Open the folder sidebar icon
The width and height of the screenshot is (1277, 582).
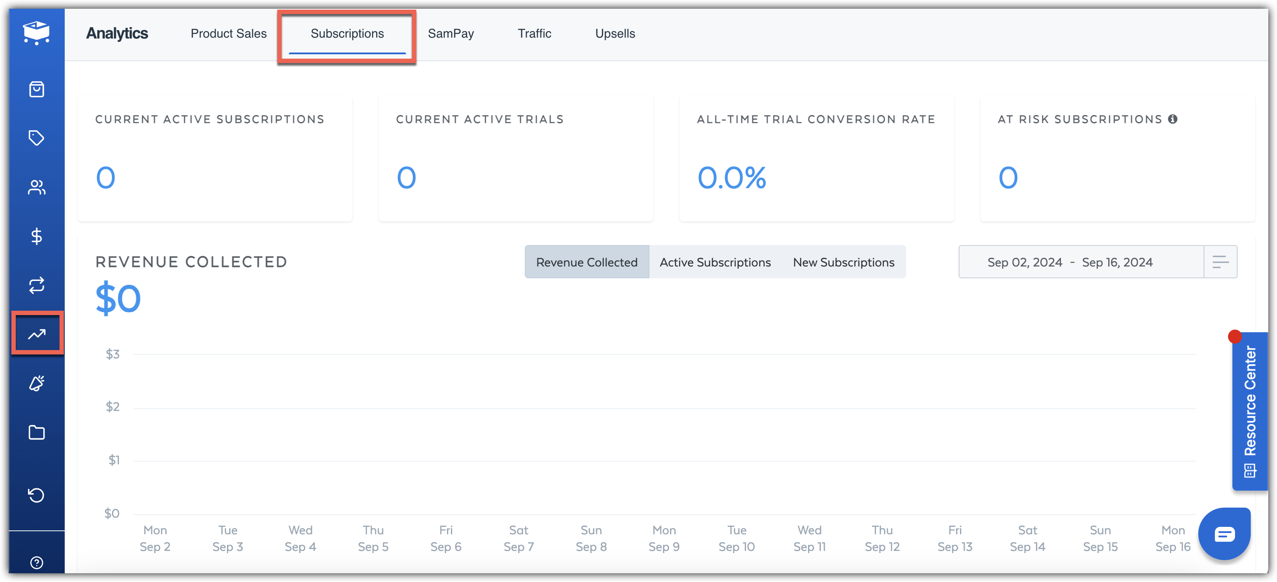point(37,432)
